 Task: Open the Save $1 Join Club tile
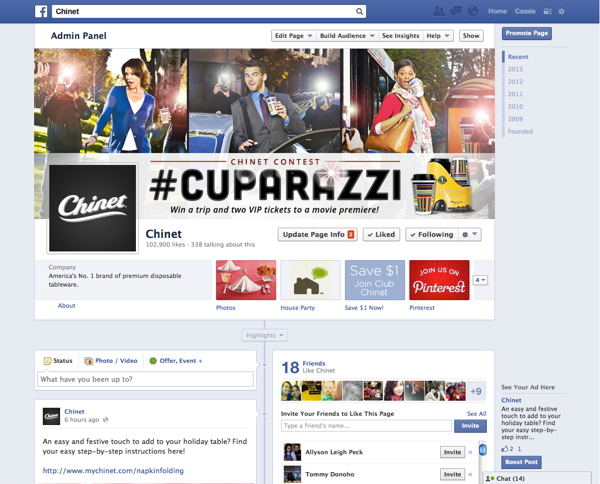375,280
